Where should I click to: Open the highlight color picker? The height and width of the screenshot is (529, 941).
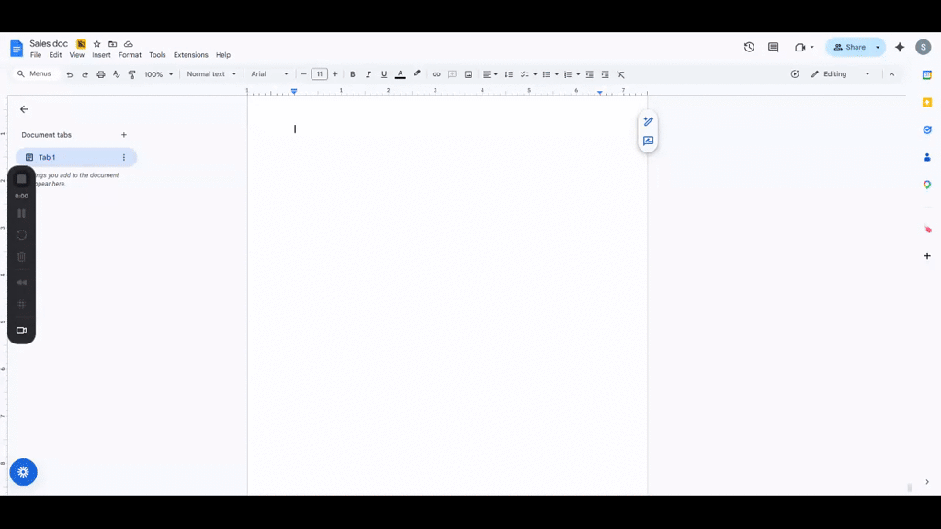pos(417,74)
